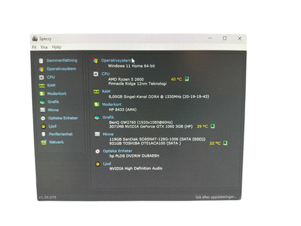The height and width of the screenshot is (226, 301).
Task: Click the NVIDIA High Definition Audio text
Action: coord(136,168)
